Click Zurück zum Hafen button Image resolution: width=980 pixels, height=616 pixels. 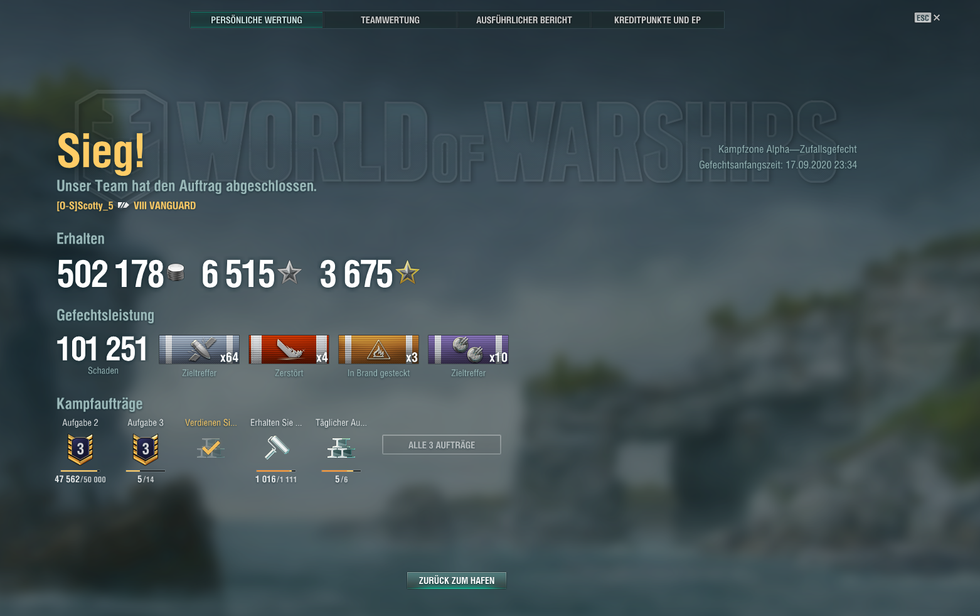coord(457,580)
